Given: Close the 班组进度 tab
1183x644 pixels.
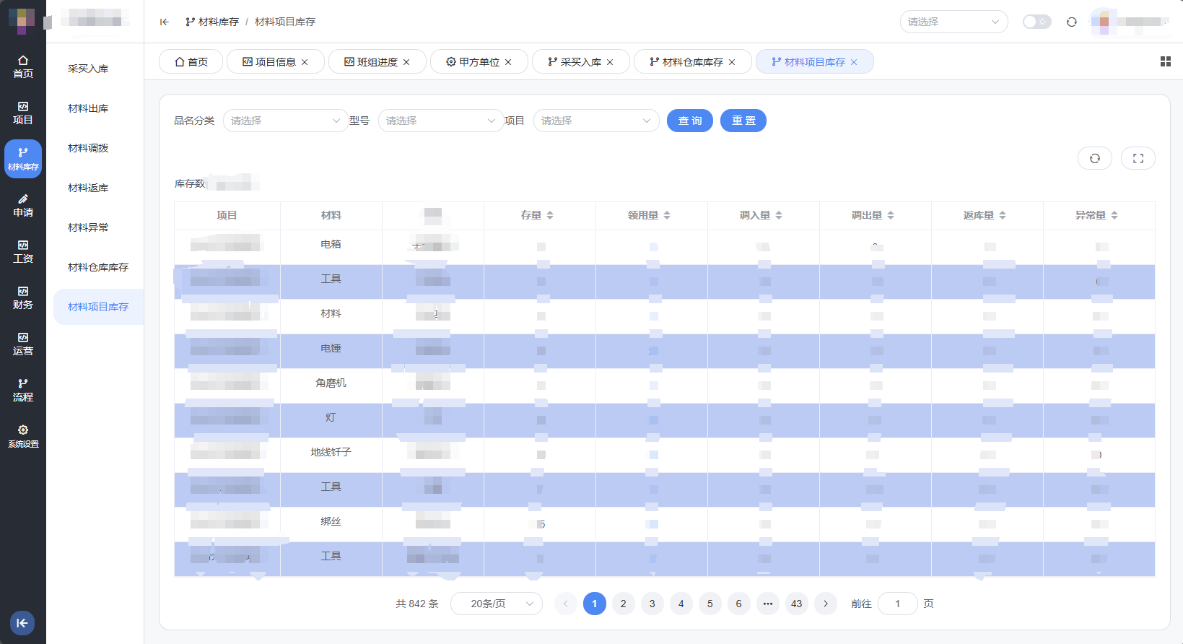Looking at the screenshot, I should (x=406, y=62).
